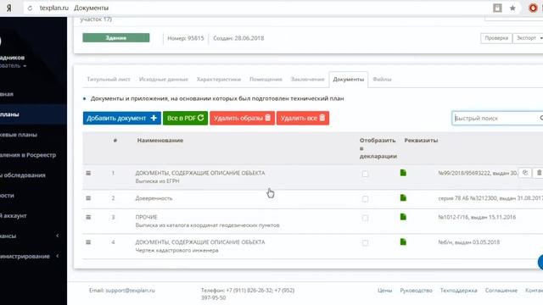Tick the declaration checkbox for Доверенность

click(x=365, y=199)
